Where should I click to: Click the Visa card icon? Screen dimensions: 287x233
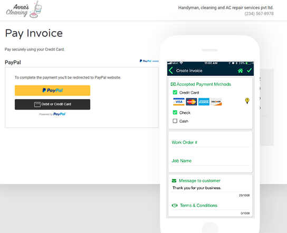point(179,102)
